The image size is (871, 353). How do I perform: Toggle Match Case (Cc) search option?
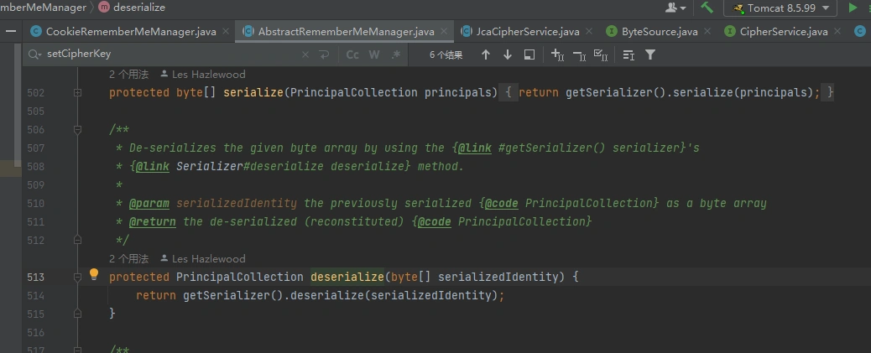tap(353, 55)
